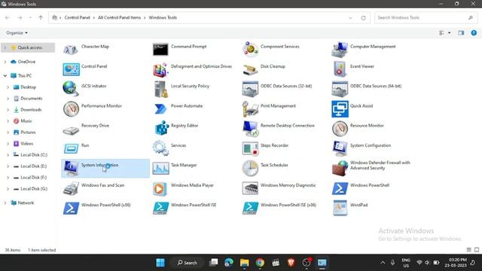This screenshot has height=271, width=482.
Task: Click the Back navigation arrow
Action: 7,18
